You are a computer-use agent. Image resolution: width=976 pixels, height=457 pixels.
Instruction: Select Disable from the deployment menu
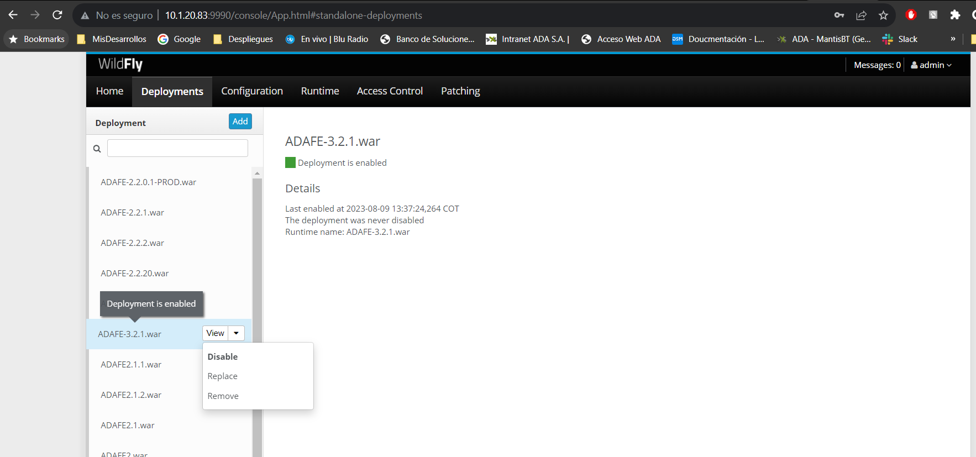223,357
